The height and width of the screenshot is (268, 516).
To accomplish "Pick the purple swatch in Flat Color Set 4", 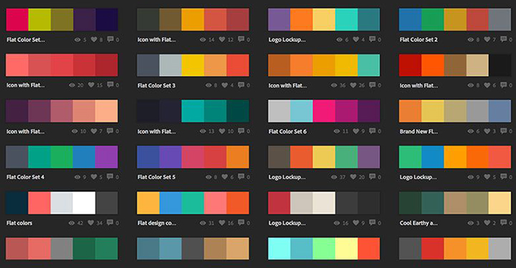I will pos(106,157).
